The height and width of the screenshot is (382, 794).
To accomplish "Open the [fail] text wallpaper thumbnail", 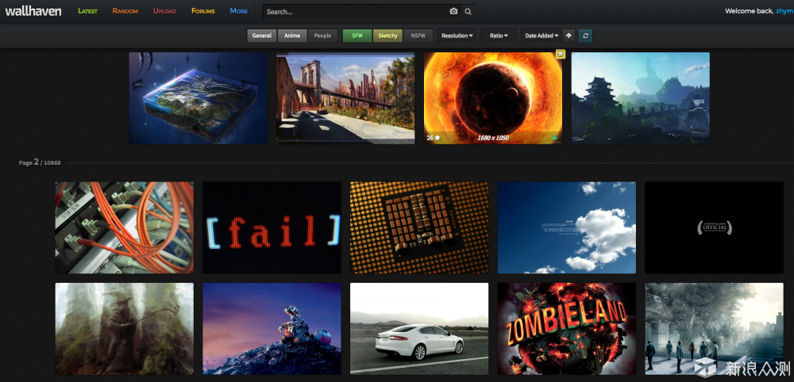I will tap(272, 228).
